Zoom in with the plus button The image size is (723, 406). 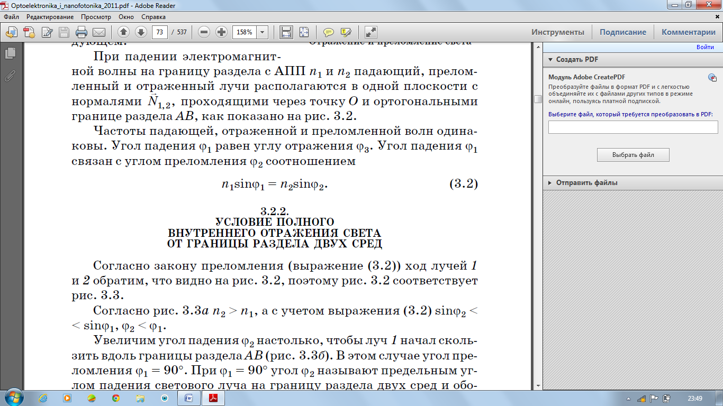(222, 32)
